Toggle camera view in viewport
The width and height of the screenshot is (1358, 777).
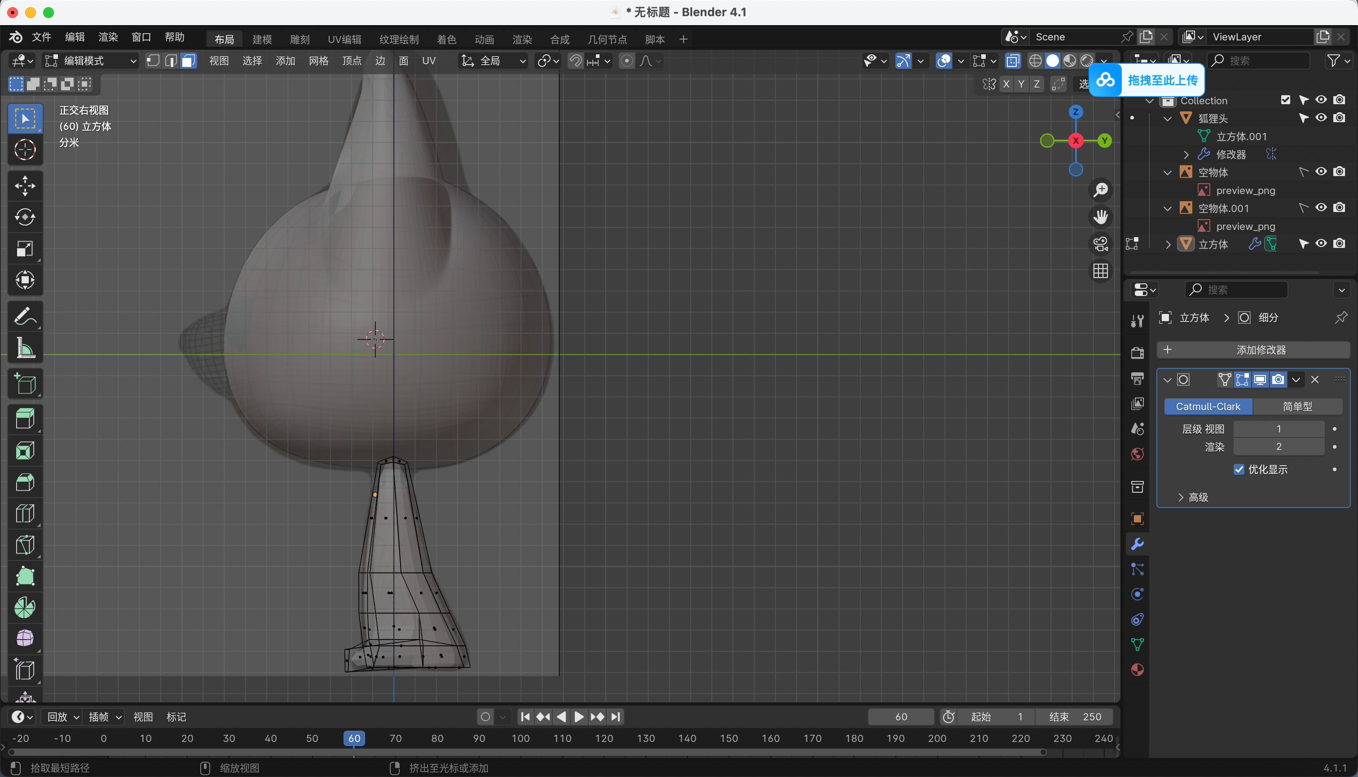(1100, 244)
